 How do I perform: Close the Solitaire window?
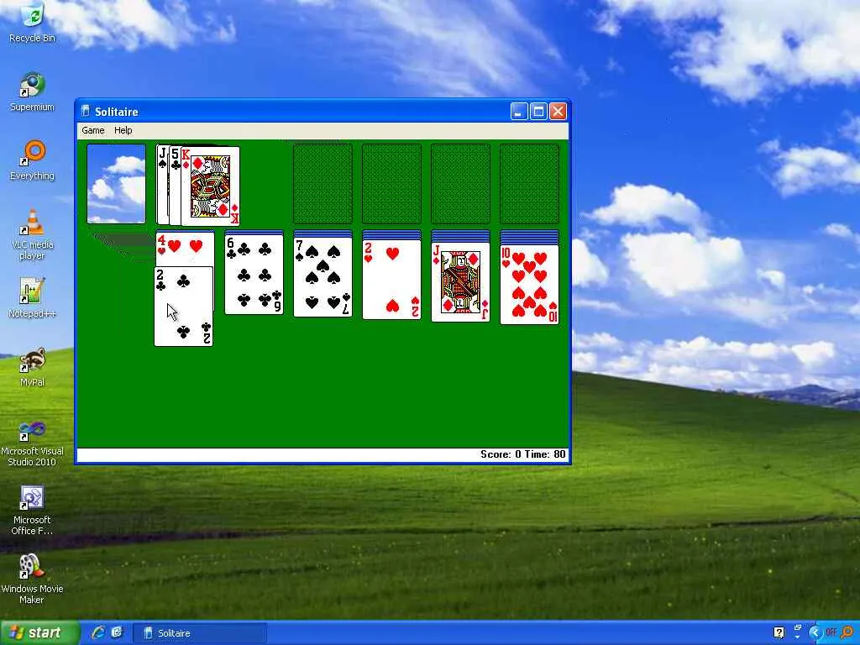(558, 112)
